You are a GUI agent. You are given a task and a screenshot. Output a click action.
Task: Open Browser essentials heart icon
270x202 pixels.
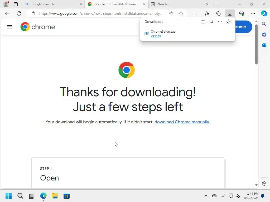click(242, 13)
